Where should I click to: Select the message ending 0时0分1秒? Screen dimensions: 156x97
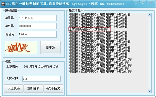pos(100,14)
